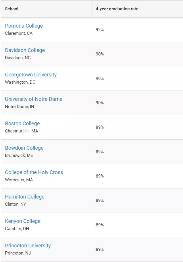Select the Boston College link

(22, 124)
